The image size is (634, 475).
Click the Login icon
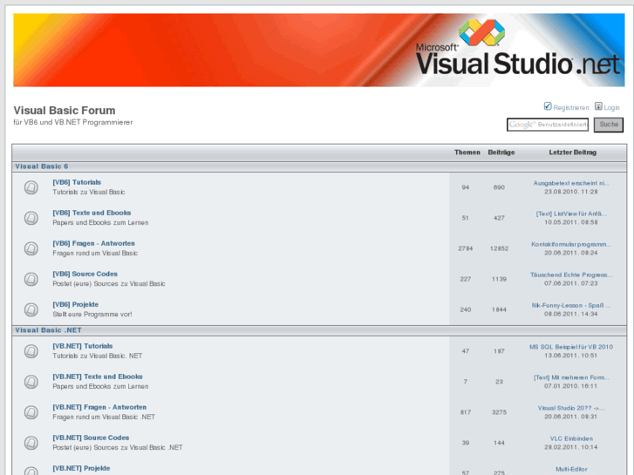pyautogui.click(x=598, y=106)
